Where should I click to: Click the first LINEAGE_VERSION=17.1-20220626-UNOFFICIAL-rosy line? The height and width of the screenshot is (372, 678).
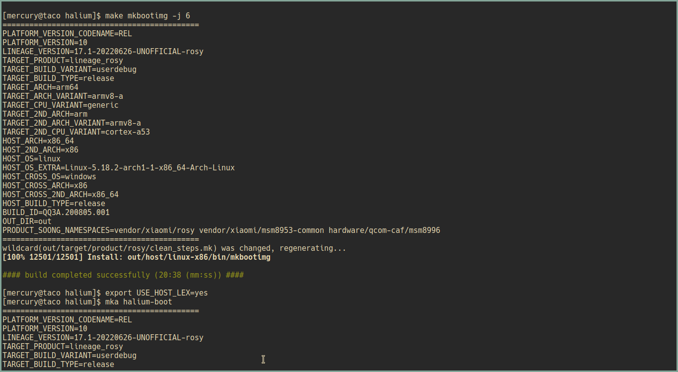(103, 52)
